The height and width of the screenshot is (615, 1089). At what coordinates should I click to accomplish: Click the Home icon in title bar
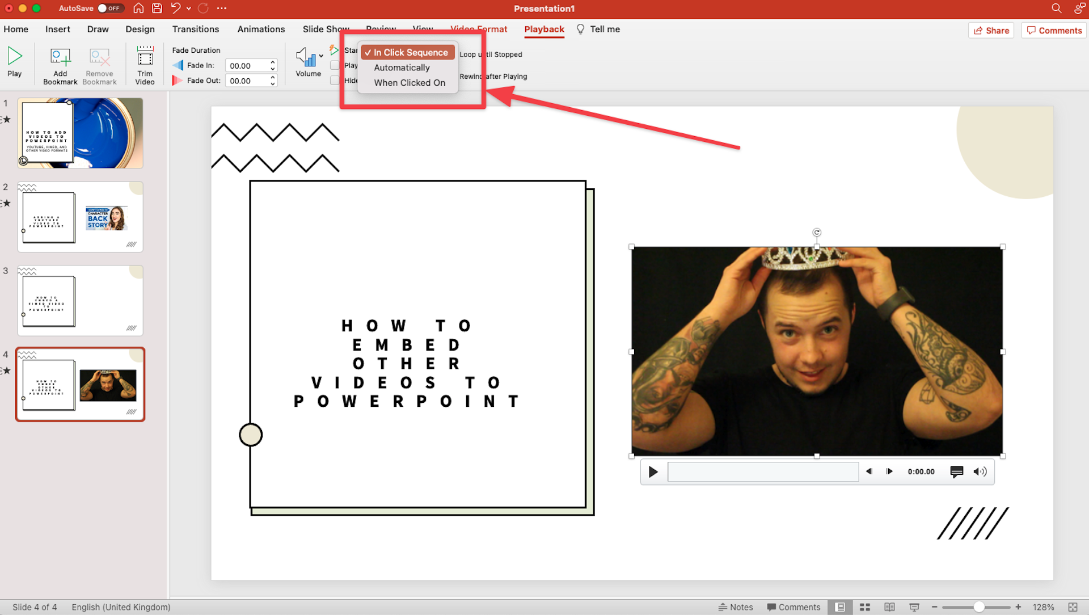click(138, 9)
